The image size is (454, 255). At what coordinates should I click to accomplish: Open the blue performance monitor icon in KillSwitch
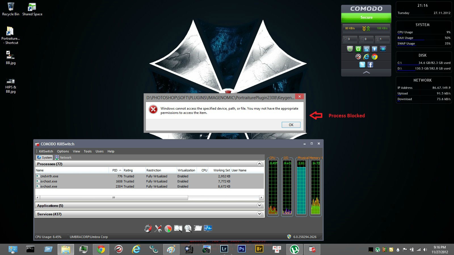208,228
